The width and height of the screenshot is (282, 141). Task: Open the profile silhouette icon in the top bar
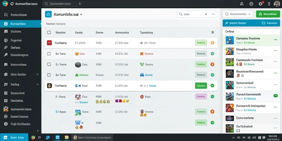pos(242,4)
